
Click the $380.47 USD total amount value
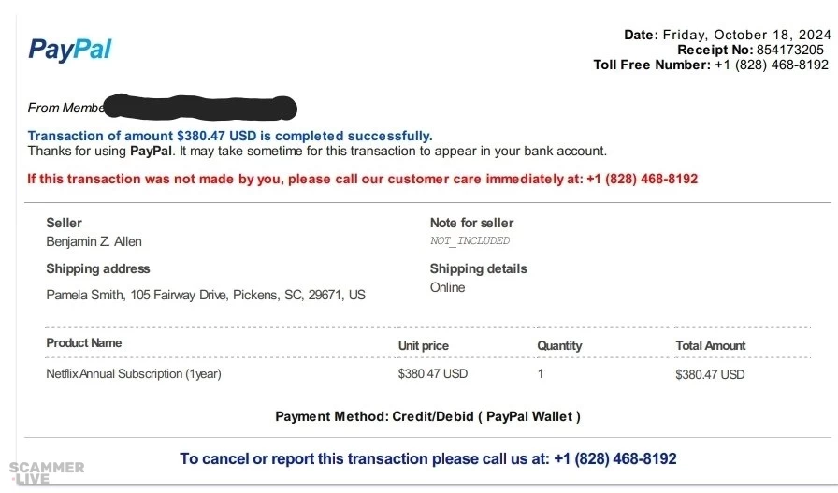(710, 374)
